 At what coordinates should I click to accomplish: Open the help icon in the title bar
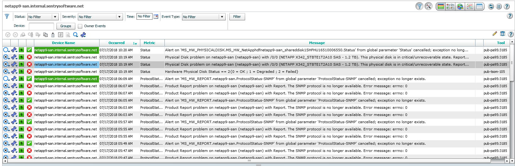click(507, 7)
